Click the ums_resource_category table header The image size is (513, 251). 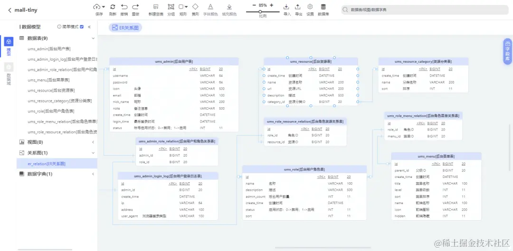[x=423, y=61]
